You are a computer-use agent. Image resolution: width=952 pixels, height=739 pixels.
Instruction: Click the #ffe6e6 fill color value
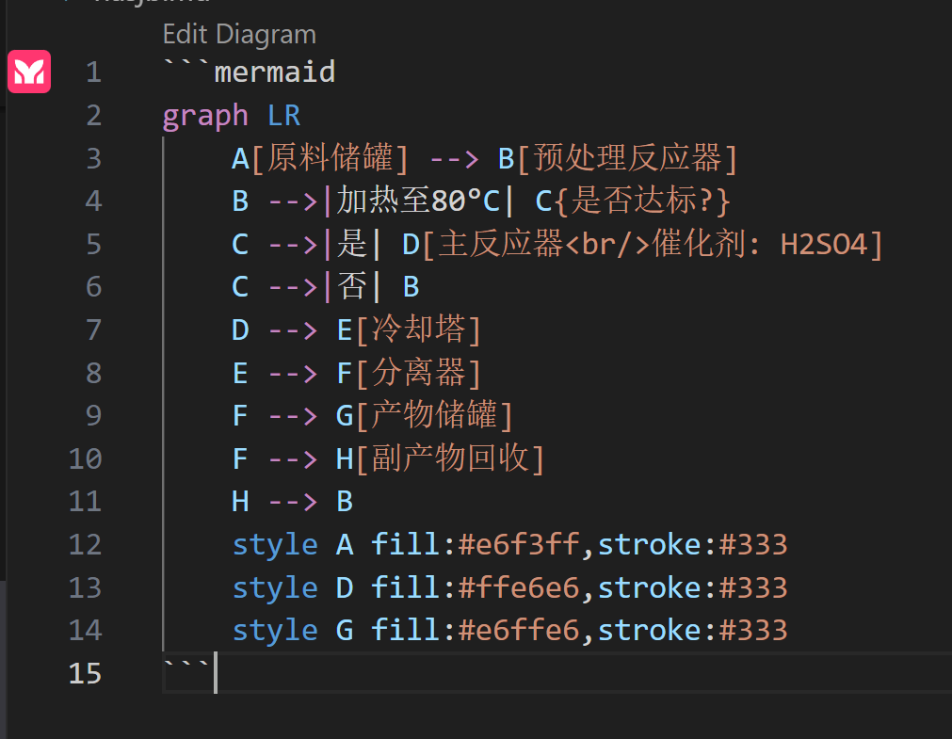[x=519, y=587]
